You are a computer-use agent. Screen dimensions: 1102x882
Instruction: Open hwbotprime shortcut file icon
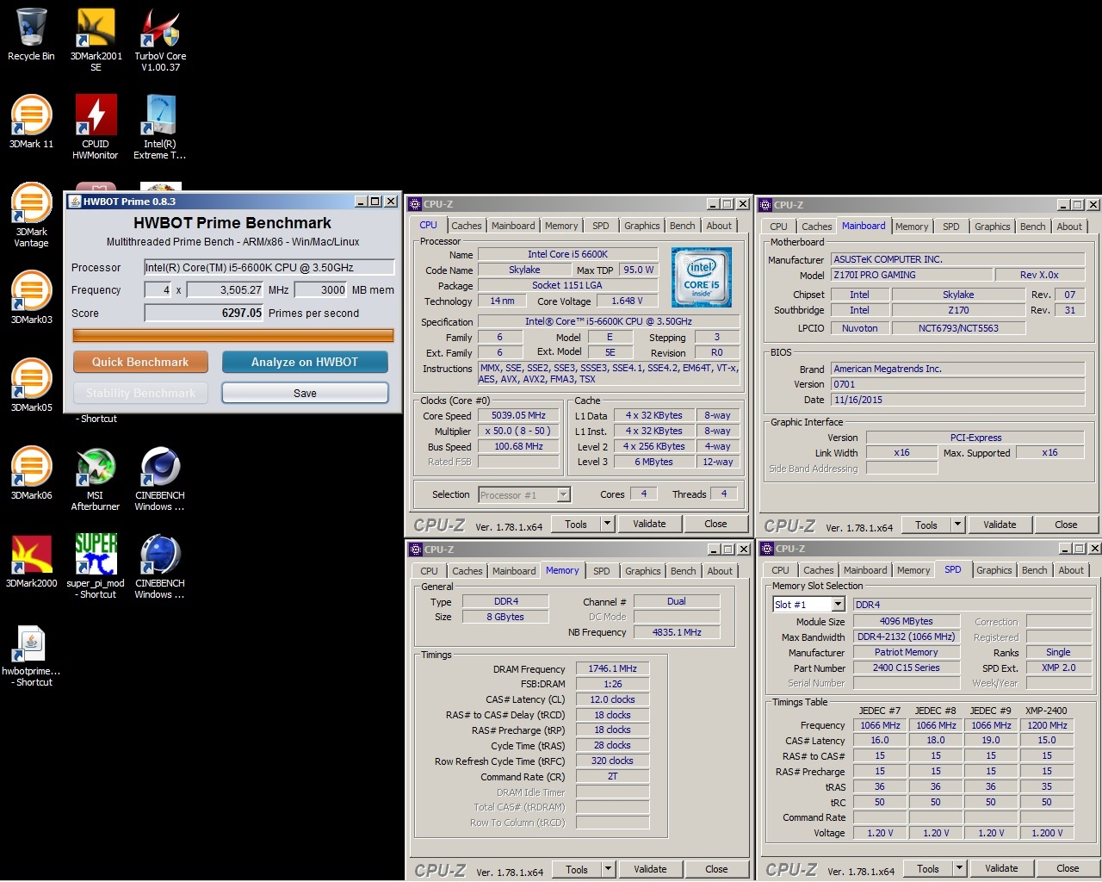point(31,655)
